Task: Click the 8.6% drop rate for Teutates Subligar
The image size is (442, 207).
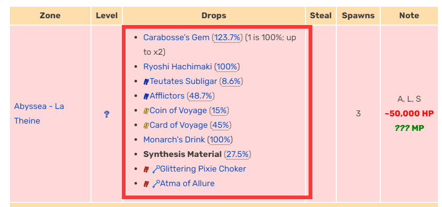Action: [x=231, y=81]
